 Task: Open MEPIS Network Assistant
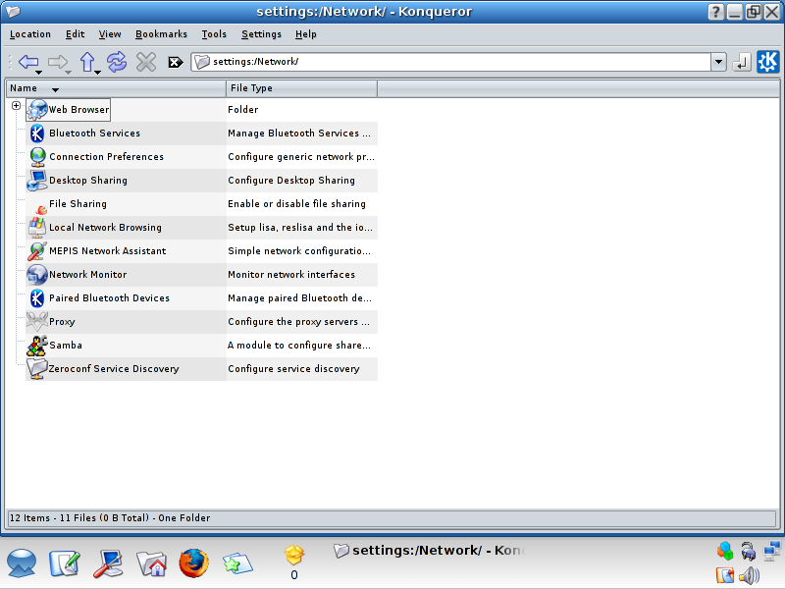click(107, 251)
